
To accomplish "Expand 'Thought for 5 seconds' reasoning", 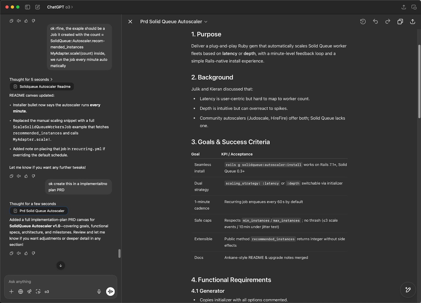I will pyautogui.click(x=31, y=79).
